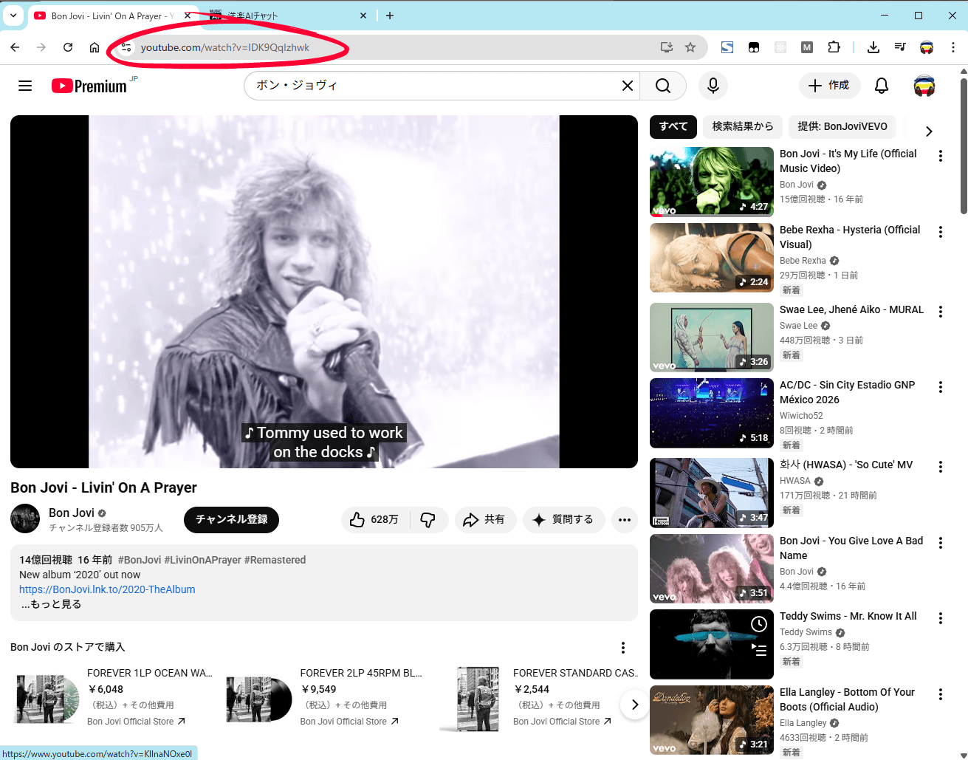
Task: Select the すべて filter chip
Action: [x=673, y=126]
